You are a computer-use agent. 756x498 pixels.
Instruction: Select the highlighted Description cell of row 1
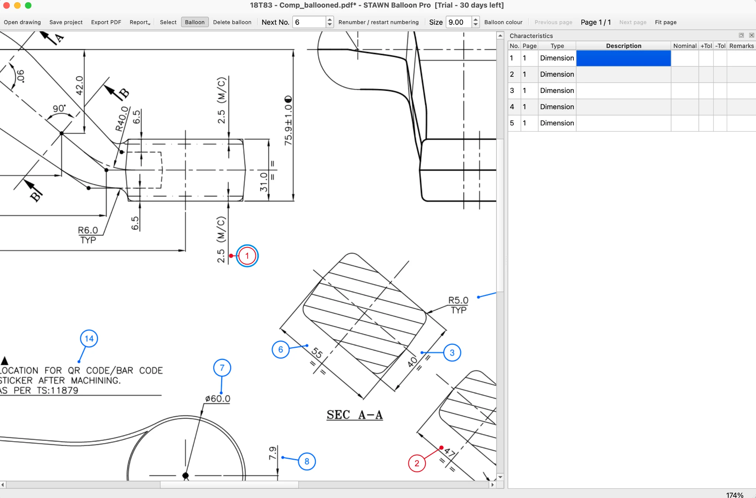[623, 58]
